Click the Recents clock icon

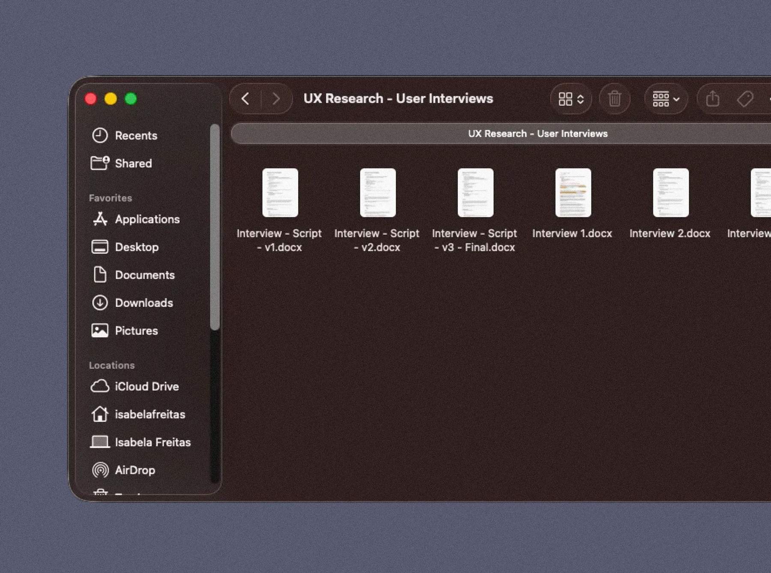coord(100,136)
